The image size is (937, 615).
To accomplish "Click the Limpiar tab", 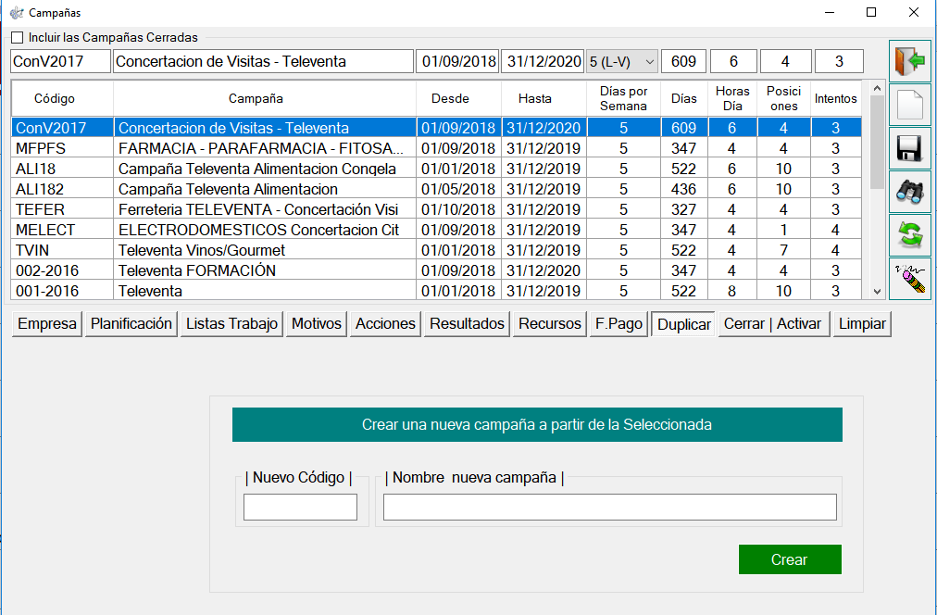I will pos(862,324).
